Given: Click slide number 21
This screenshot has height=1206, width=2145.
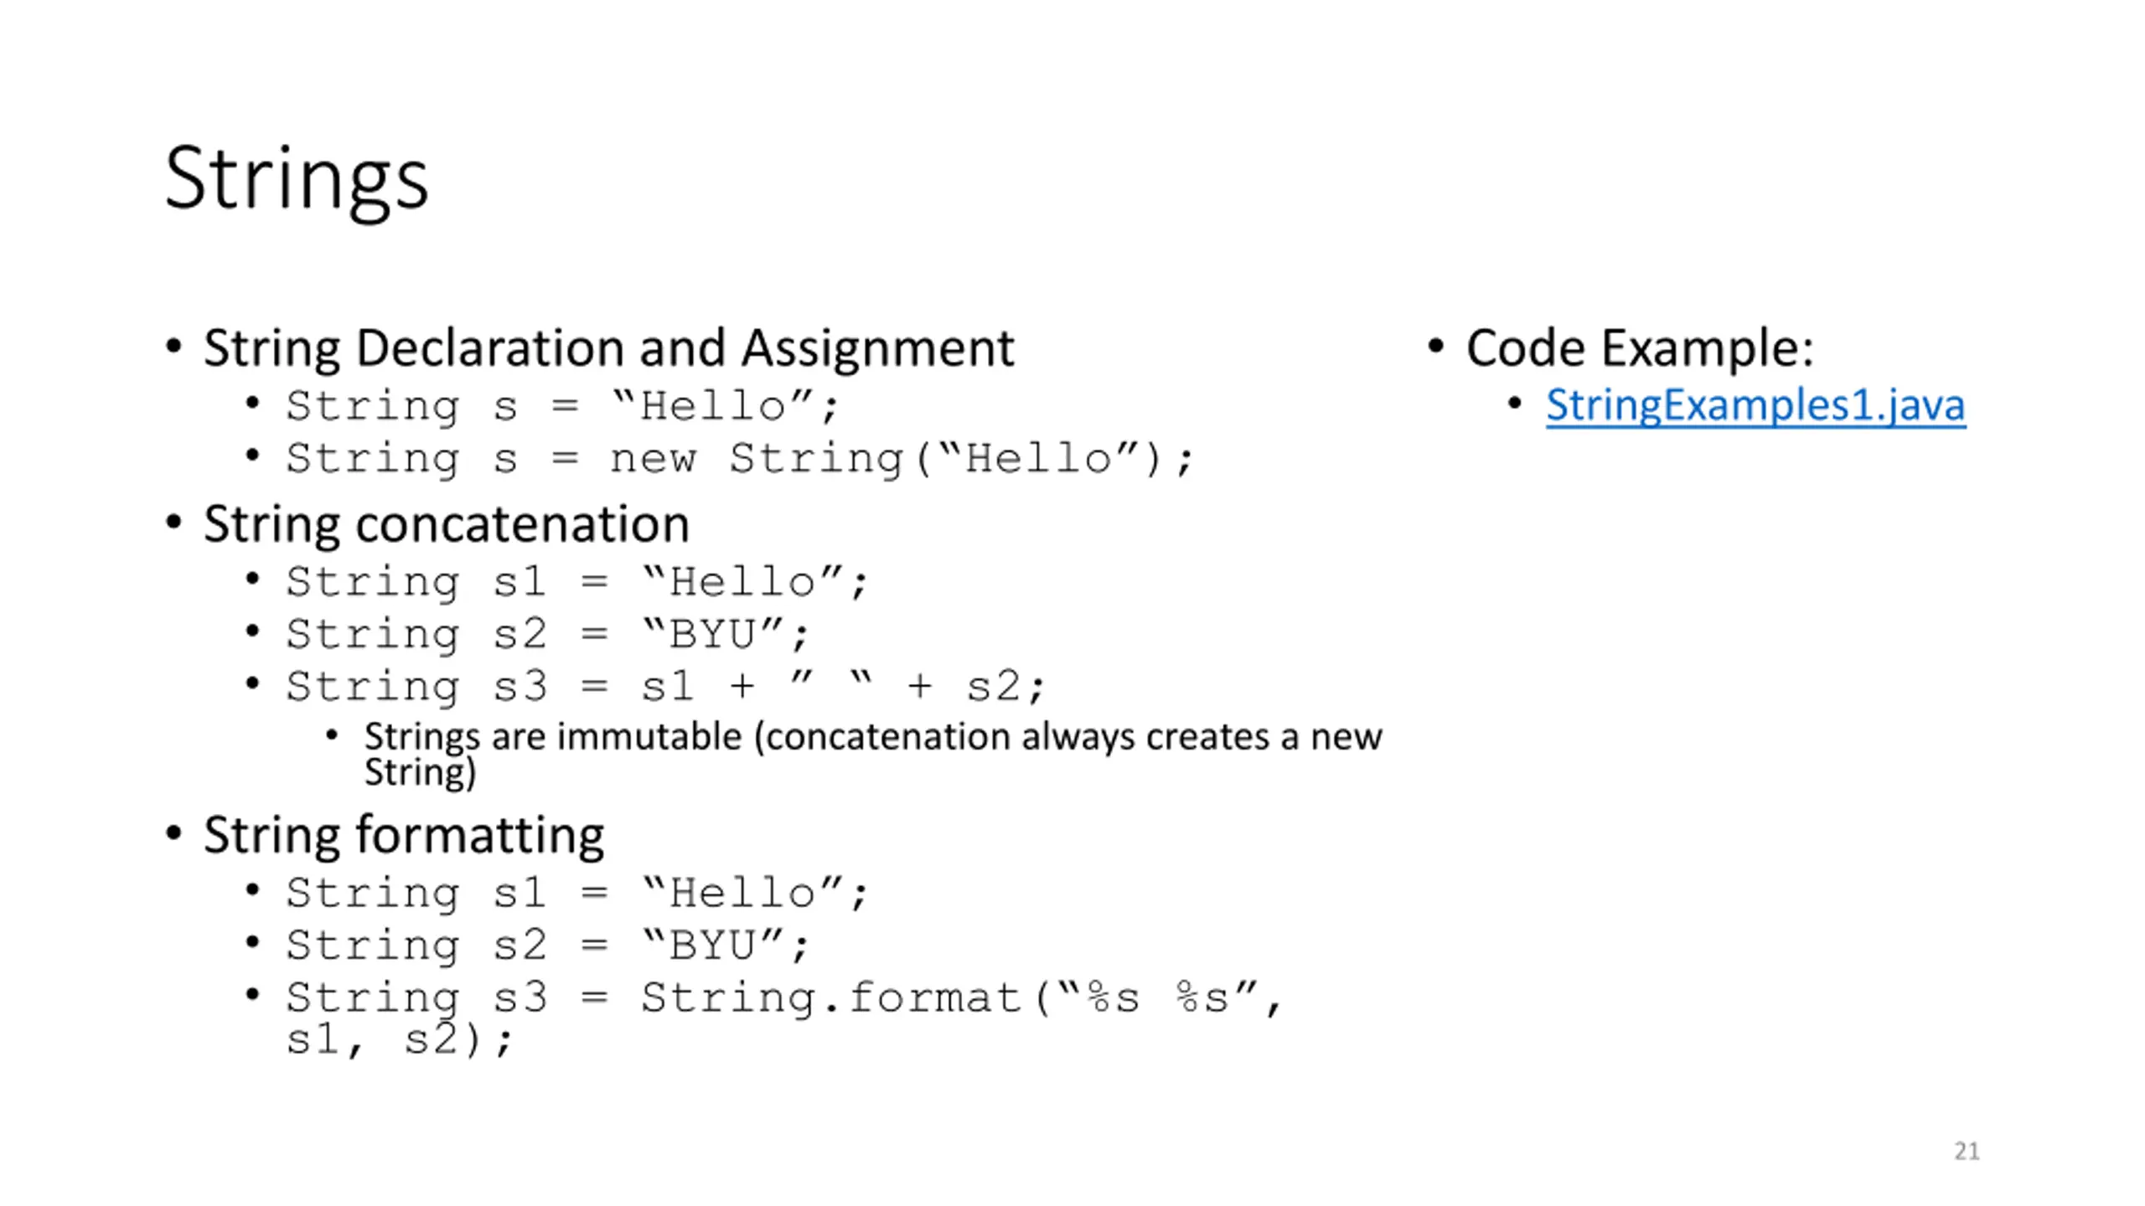Looking at the screenshot, I should point(1967,1152).
